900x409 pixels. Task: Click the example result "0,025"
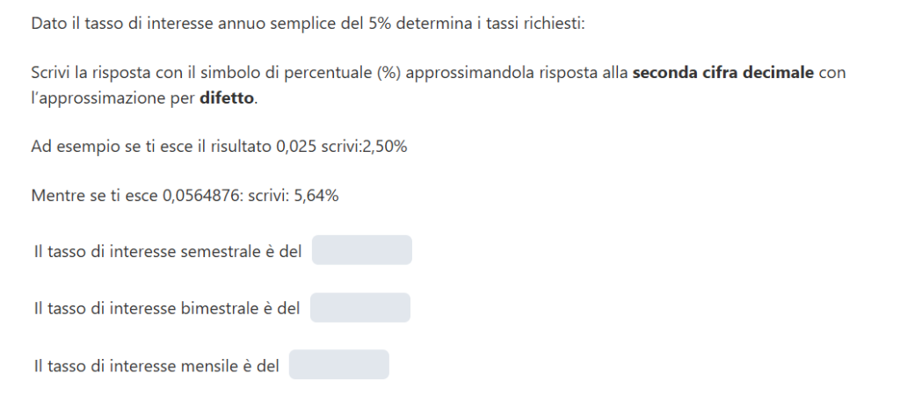pos(295,147)
